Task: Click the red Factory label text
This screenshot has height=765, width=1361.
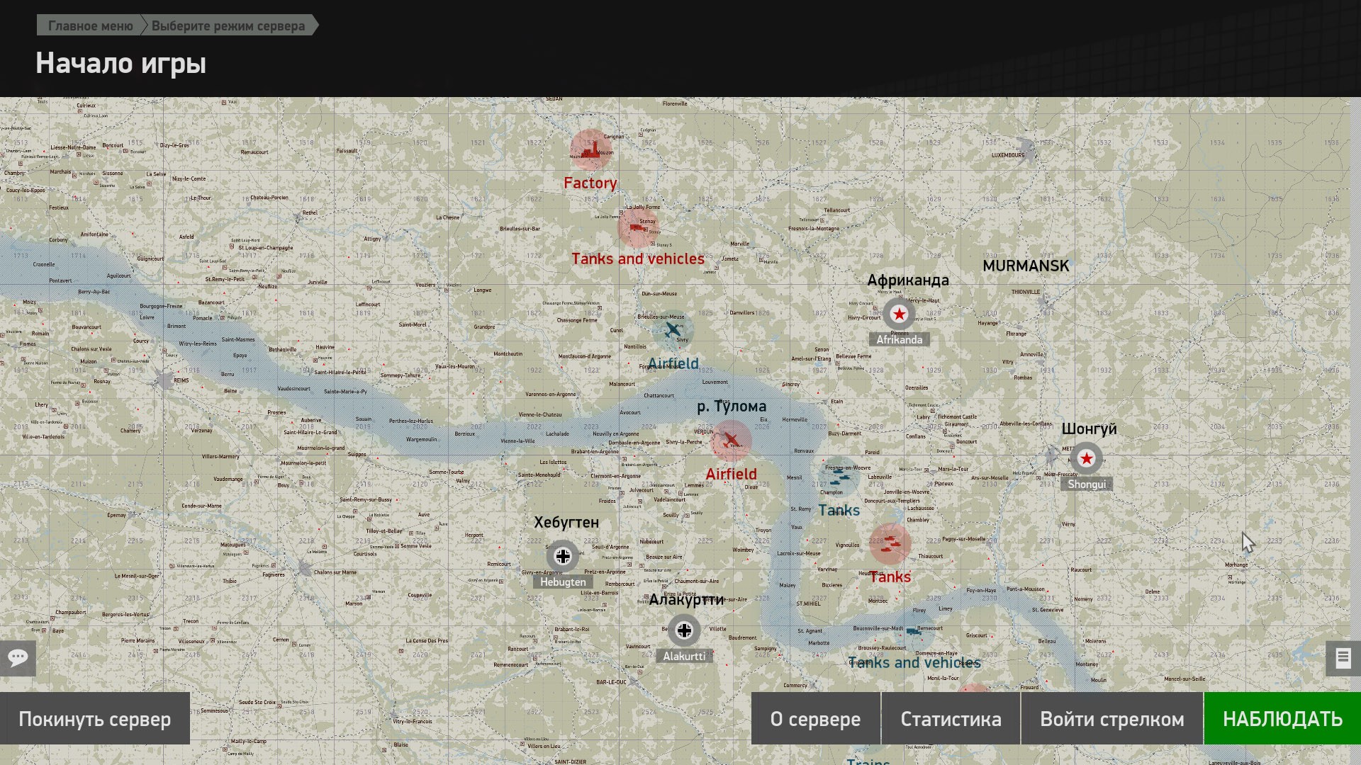Action: click(x=590, y=183)
